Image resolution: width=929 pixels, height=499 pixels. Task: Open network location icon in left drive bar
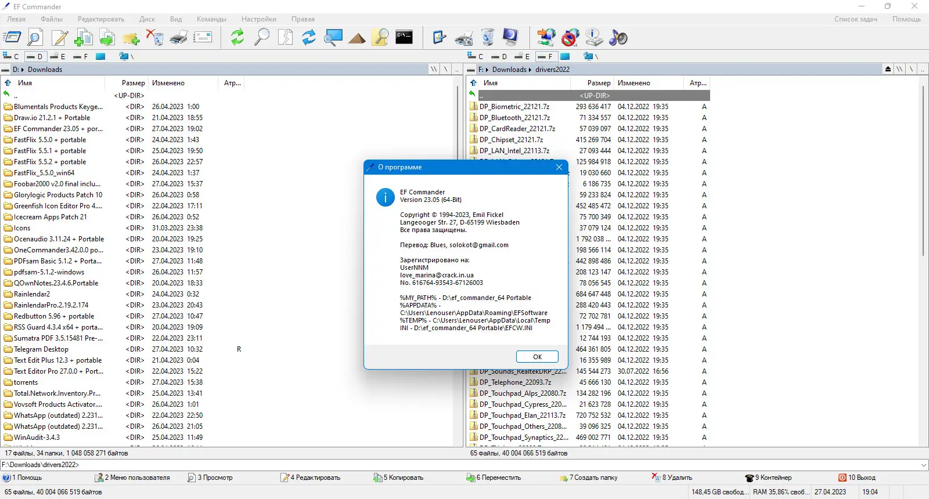126,56
